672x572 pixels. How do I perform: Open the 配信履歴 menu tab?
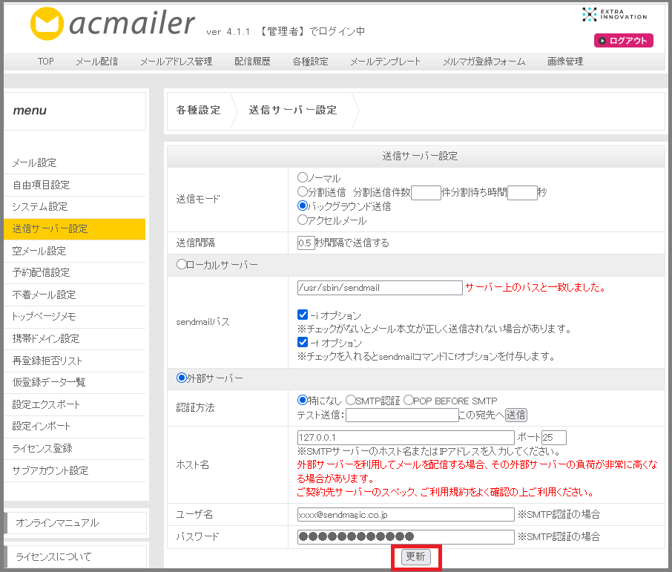(252, 62)
